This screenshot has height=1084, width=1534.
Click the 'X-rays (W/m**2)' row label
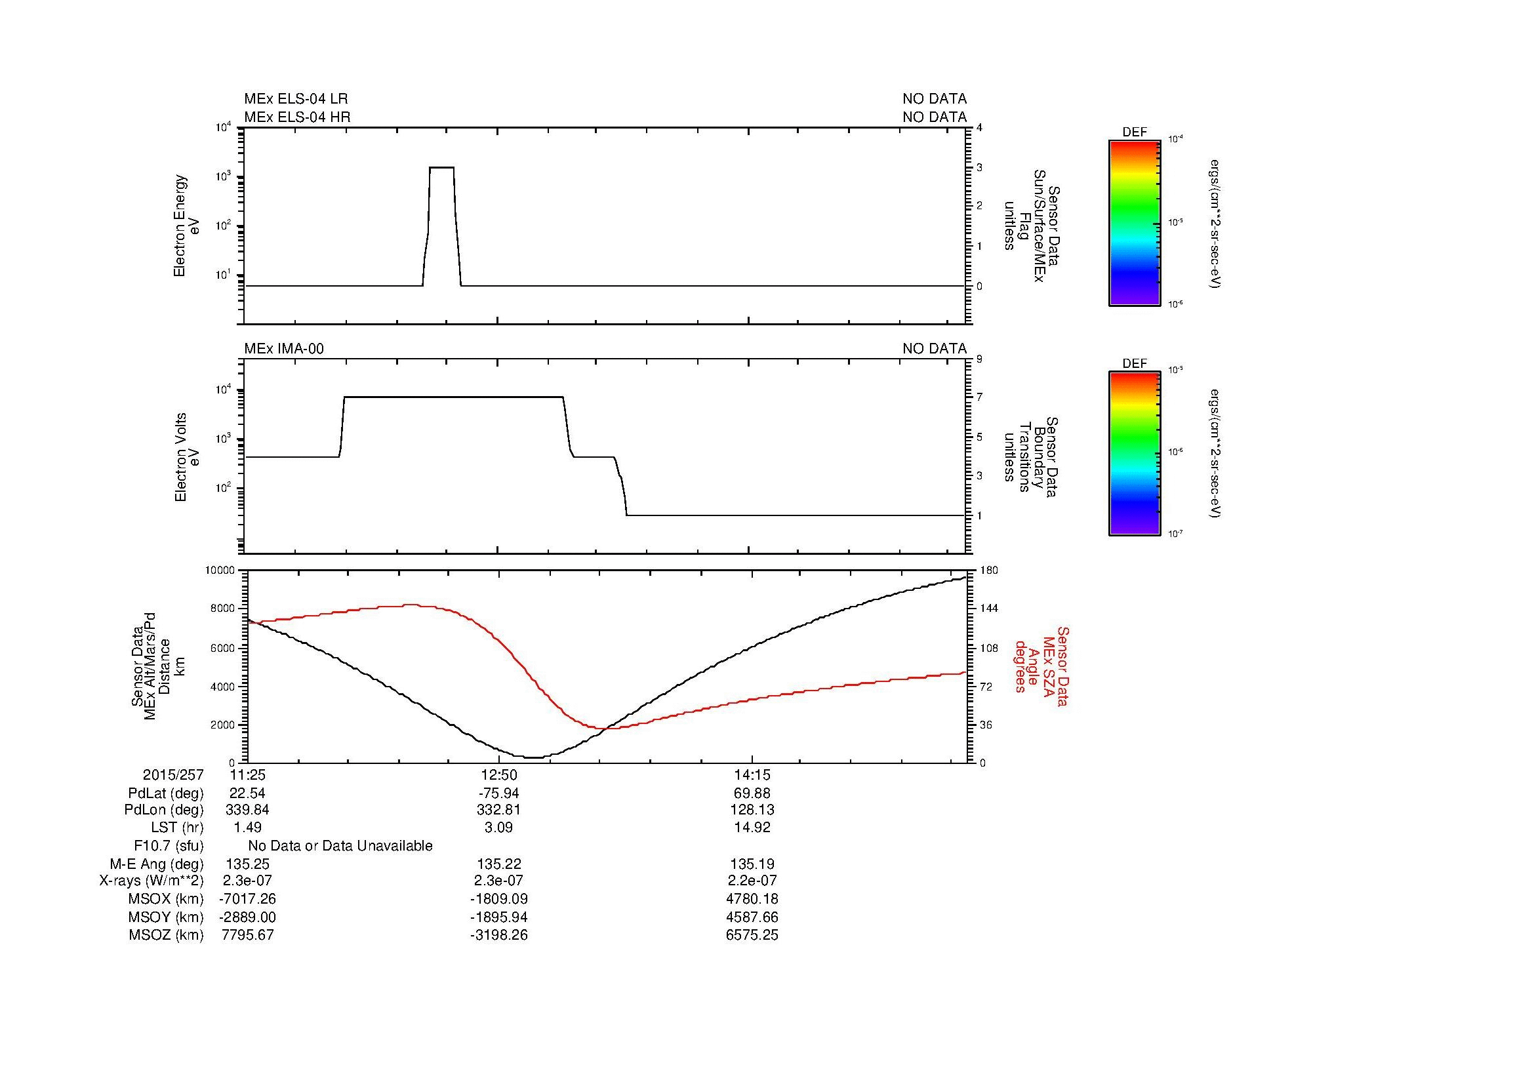[x=151, y=881]
